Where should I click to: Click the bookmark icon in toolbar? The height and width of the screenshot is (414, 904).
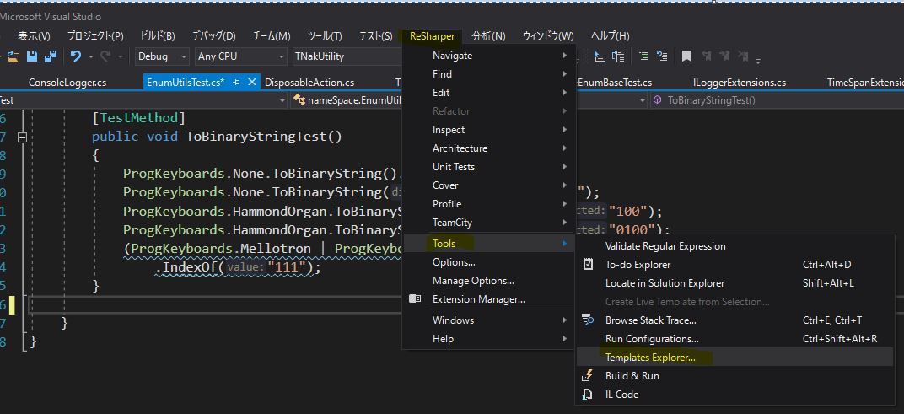tap(686, 56)
